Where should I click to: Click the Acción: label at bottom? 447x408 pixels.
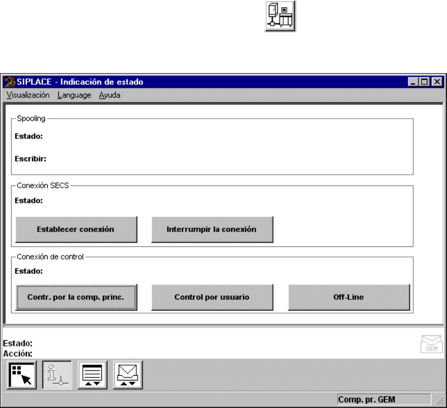pyautogui.click(x=17, y=353)
